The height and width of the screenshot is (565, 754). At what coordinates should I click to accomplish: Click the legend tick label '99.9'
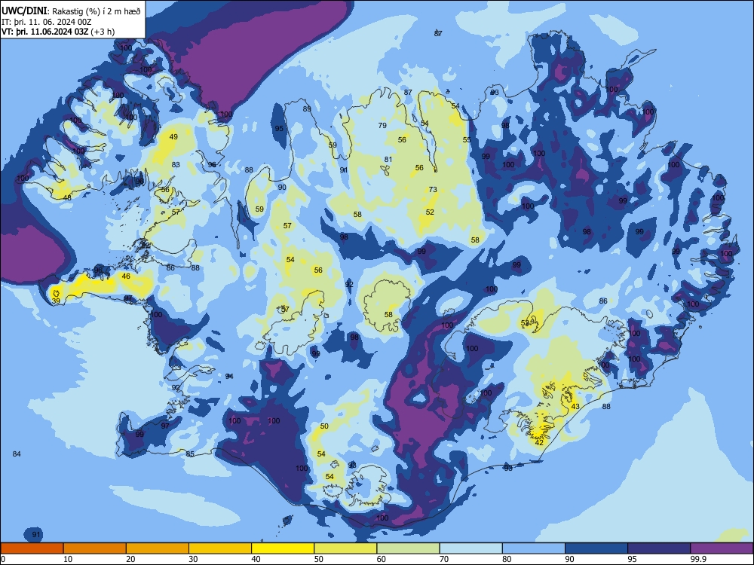(x=698, y=559)
